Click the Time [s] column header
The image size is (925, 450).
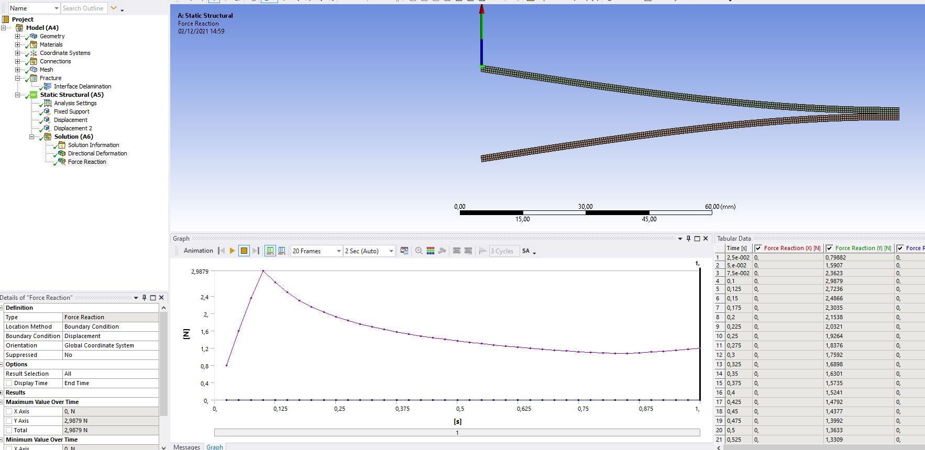point(739,248)
